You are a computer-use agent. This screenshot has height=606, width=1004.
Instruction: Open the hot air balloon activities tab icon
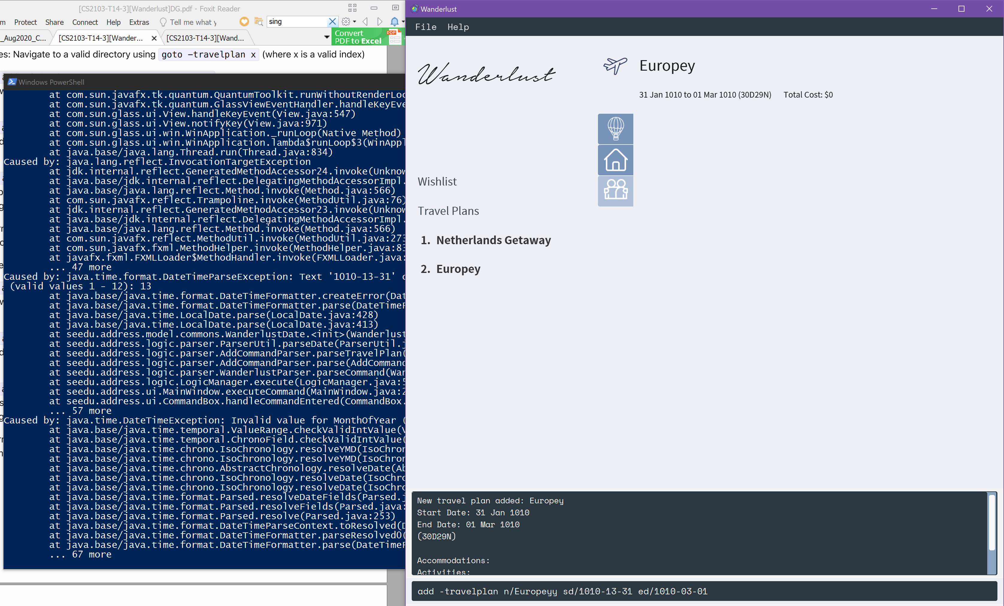[x=615, y=129]
